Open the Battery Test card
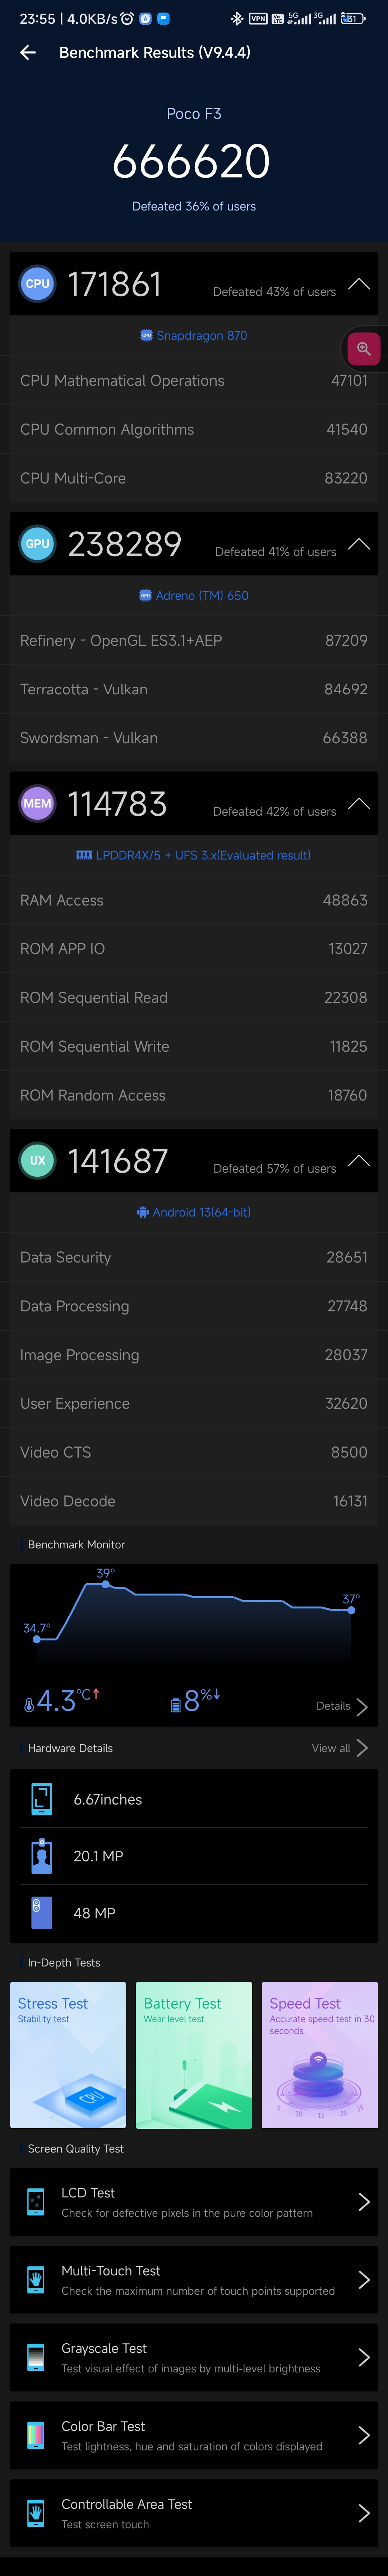Image resolution: width=388 pixels, height=2576 pixels. (194, 2055)
